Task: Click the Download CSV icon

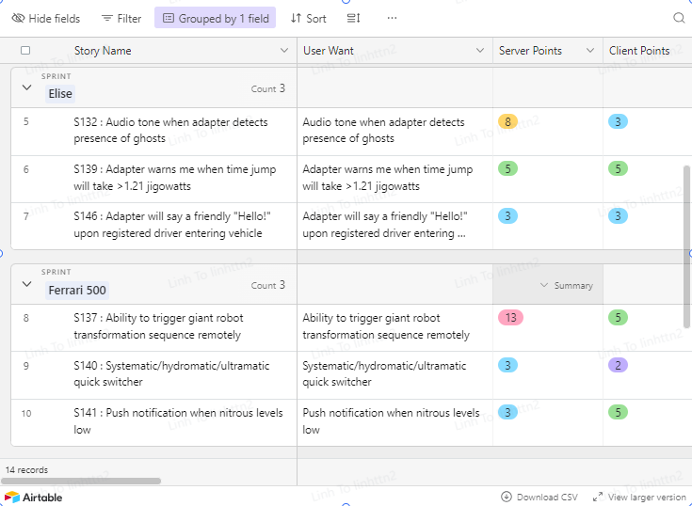Action: click(x=507, y=497)
